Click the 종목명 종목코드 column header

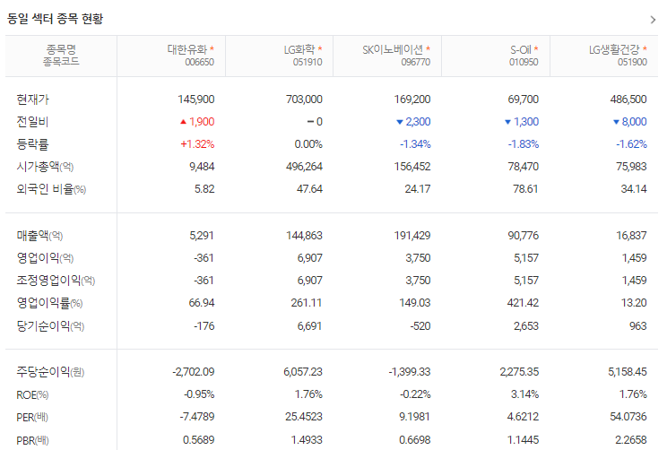coord(61,56)
